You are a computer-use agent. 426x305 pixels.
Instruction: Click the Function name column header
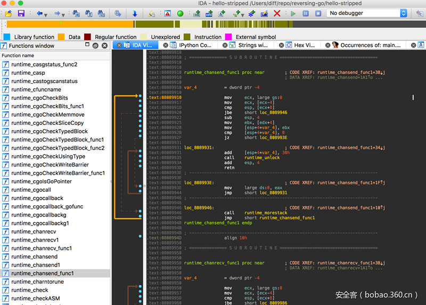(x=18, y=55)
